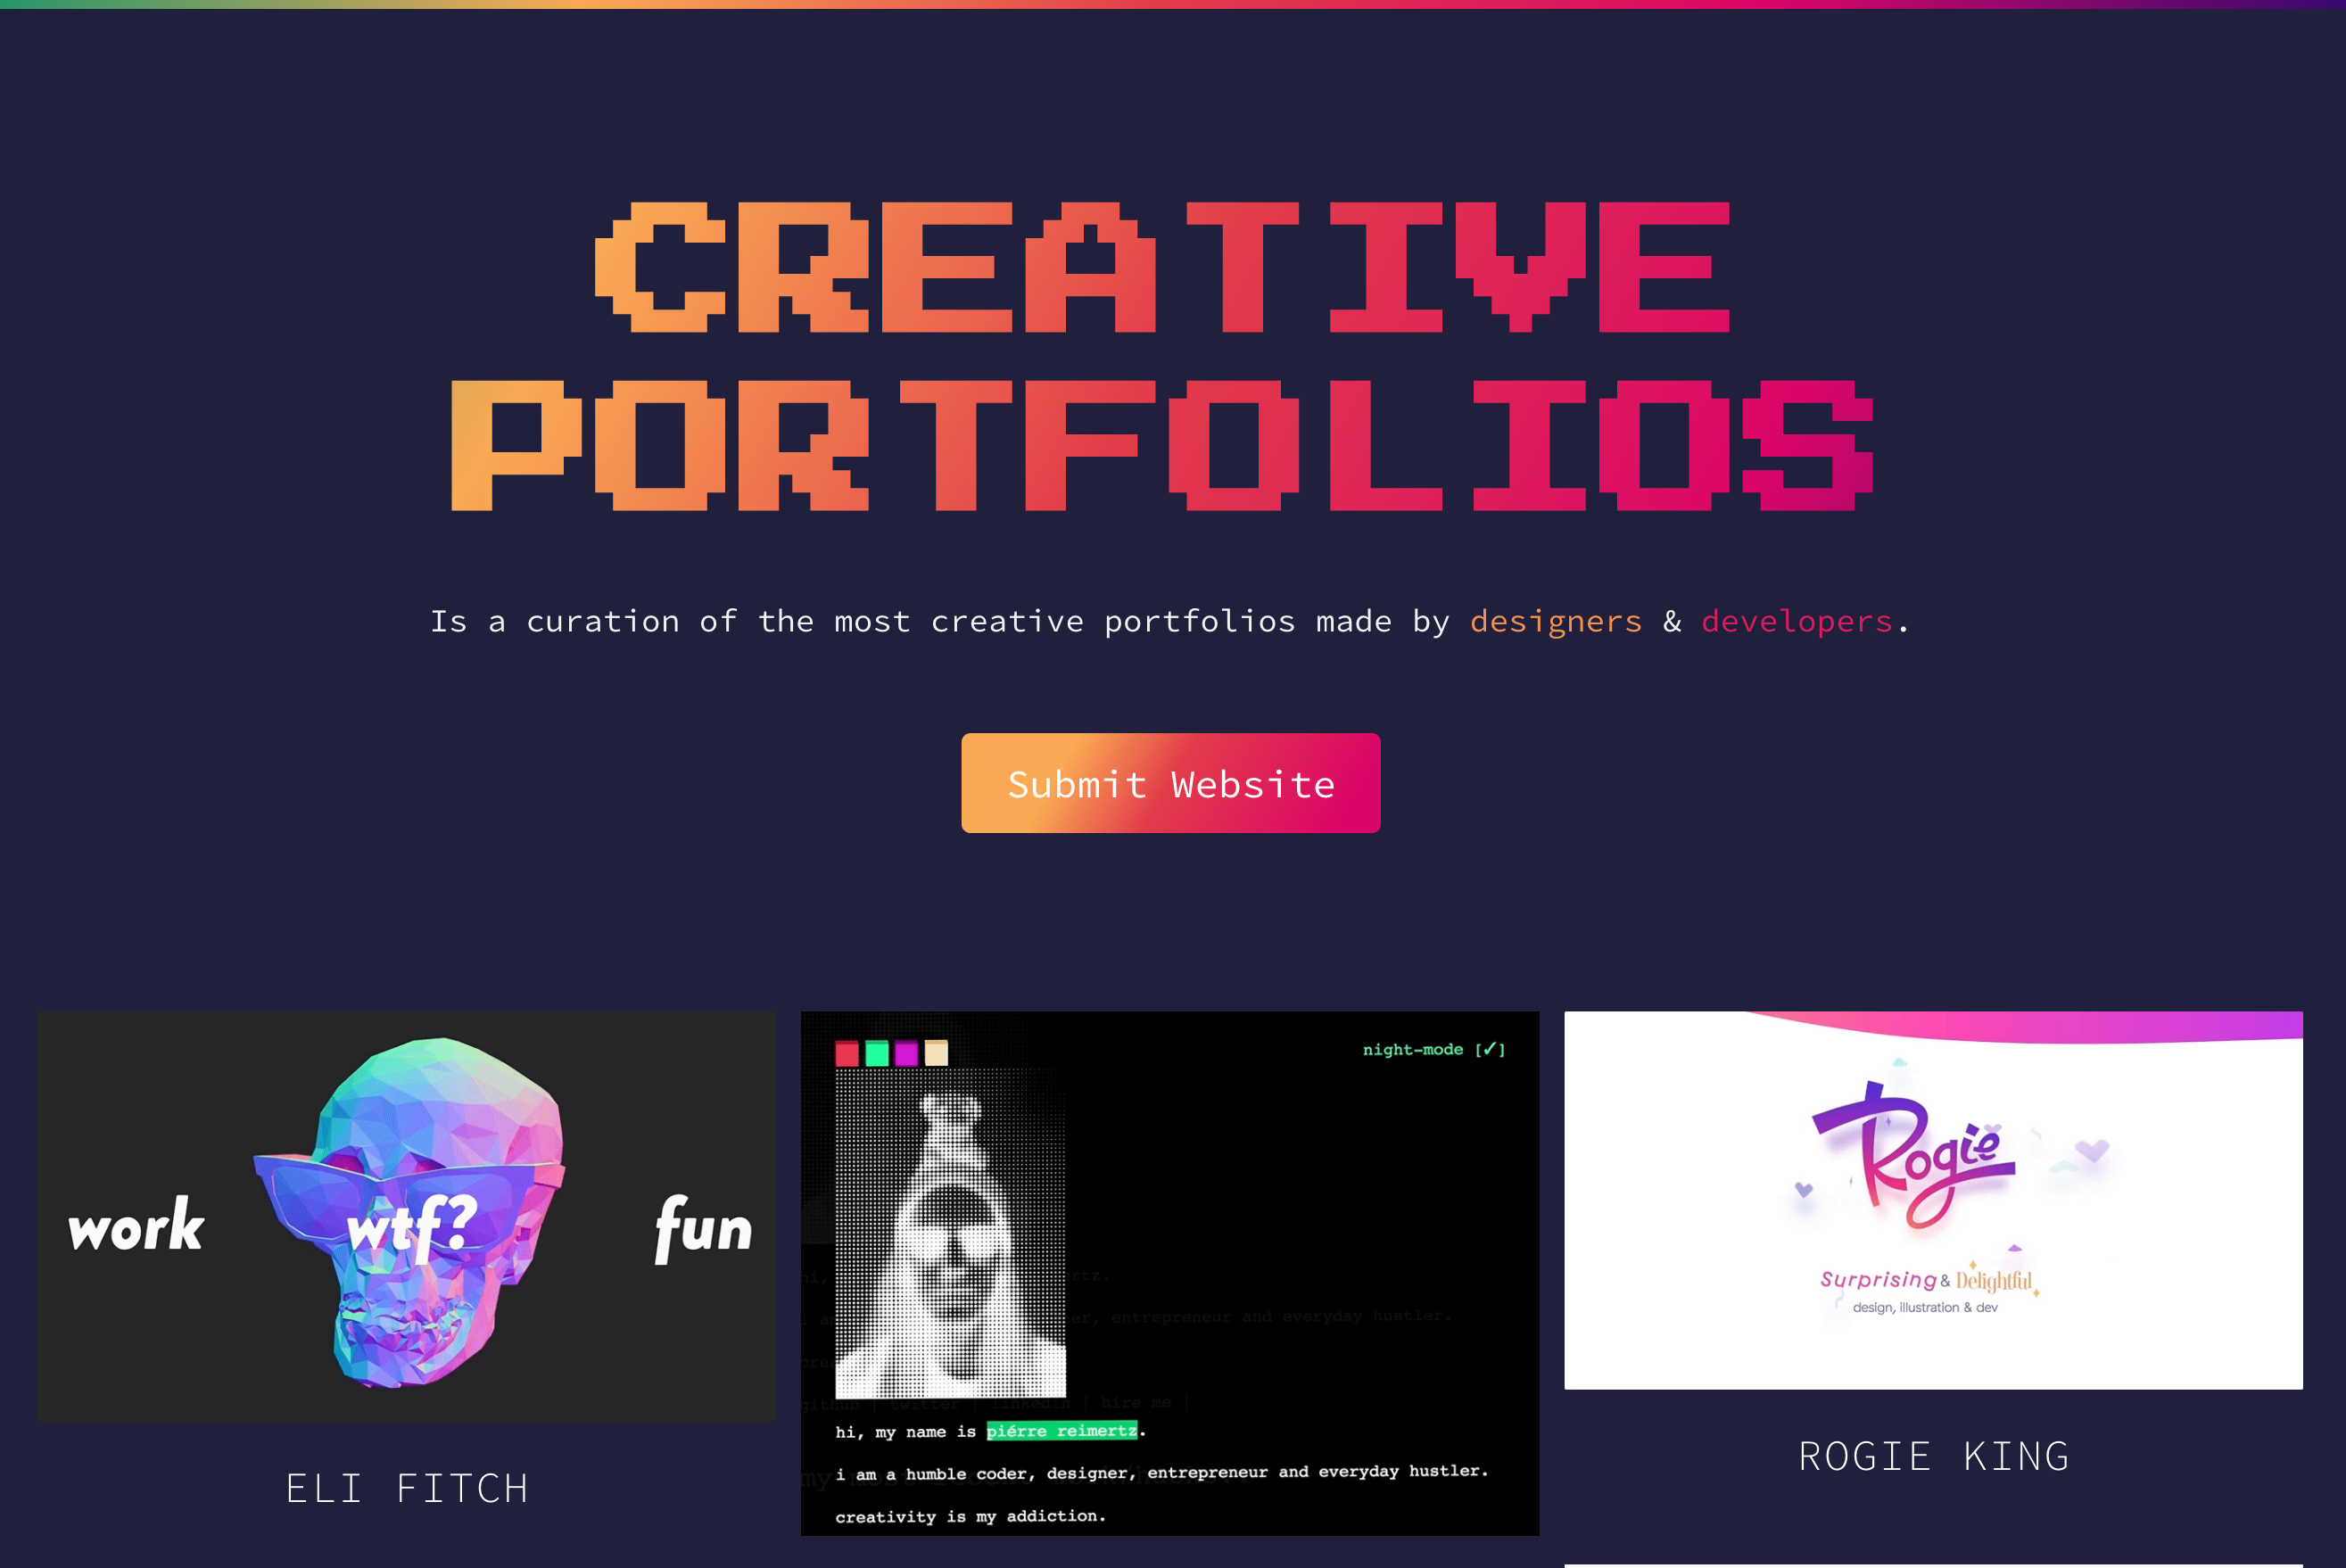2346x1568 pixels.
Task: Select the green color square
Action: pyautogui.click(x=877, y=1053)
